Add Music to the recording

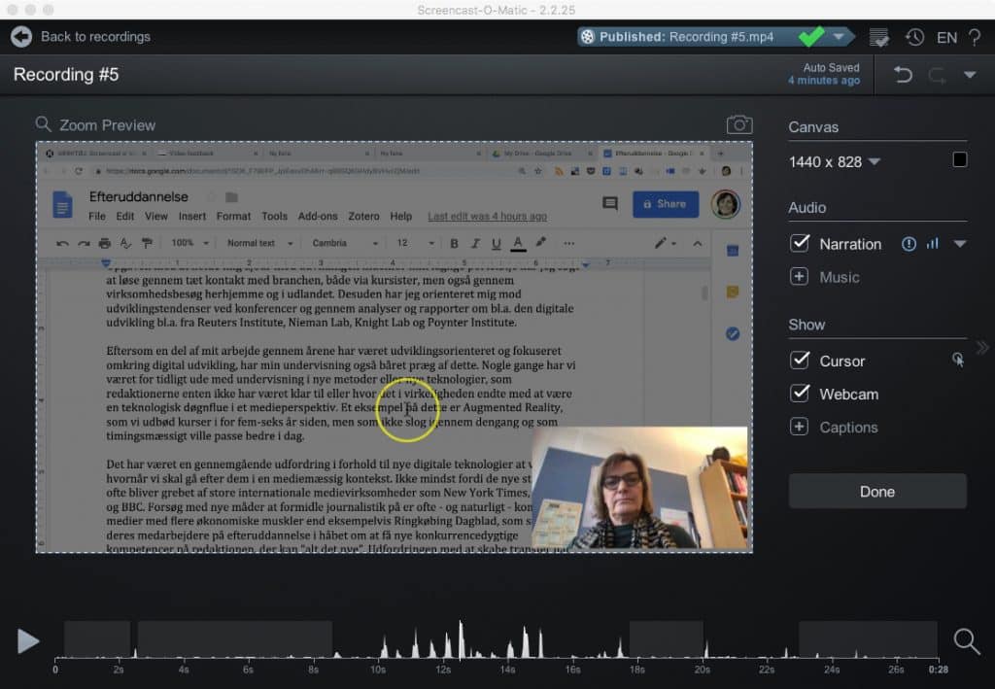800,277
